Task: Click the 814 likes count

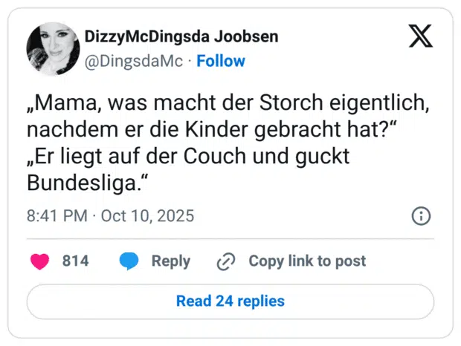Action: (x=75, y=261)
